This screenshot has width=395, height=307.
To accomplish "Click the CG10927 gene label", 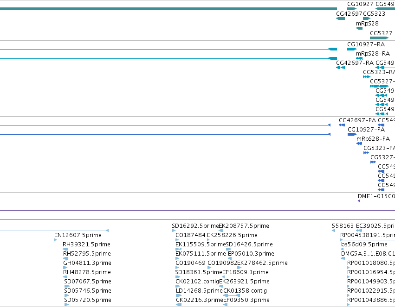I will pos(360,4).
